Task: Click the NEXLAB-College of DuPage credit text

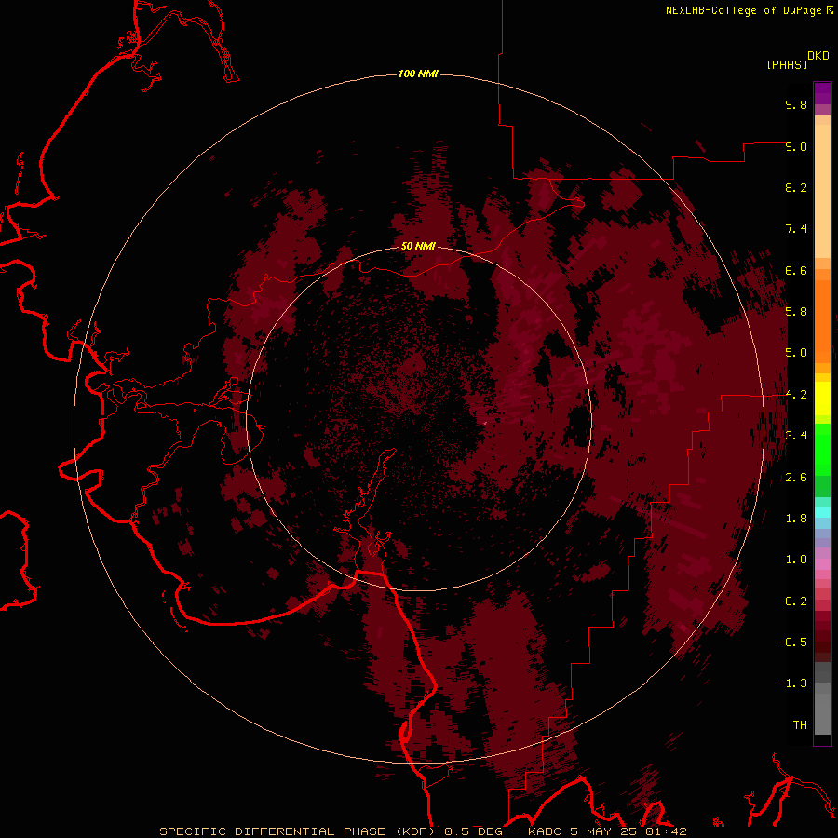Action: (x=745, y=10)
